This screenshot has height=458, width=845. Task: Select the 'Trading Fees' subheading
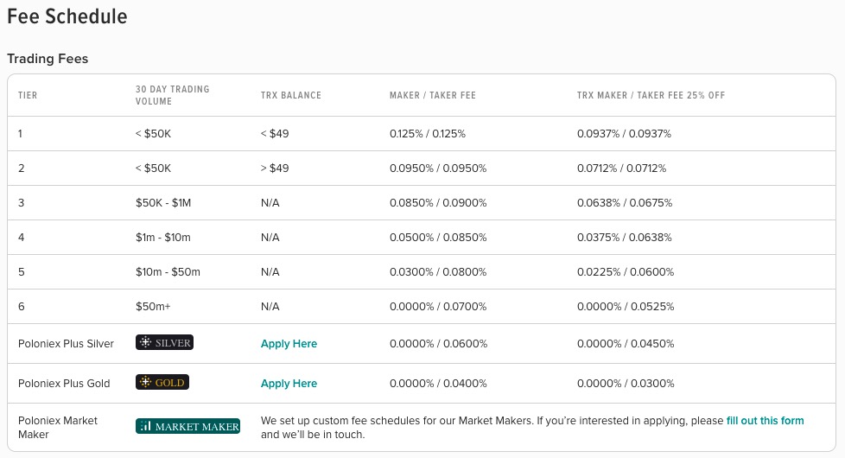48,59
